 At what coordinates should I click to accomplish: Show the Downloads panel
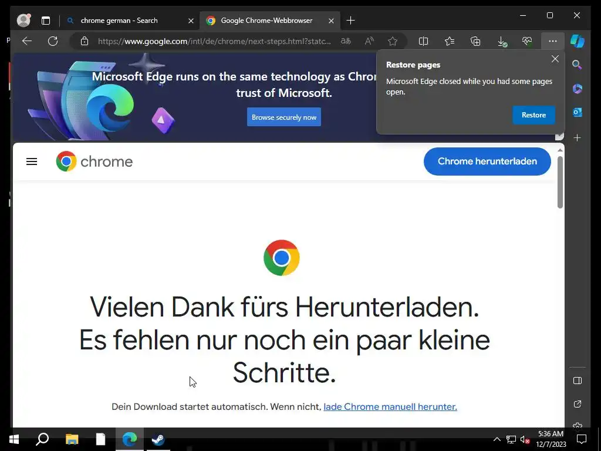click(501, 42)
